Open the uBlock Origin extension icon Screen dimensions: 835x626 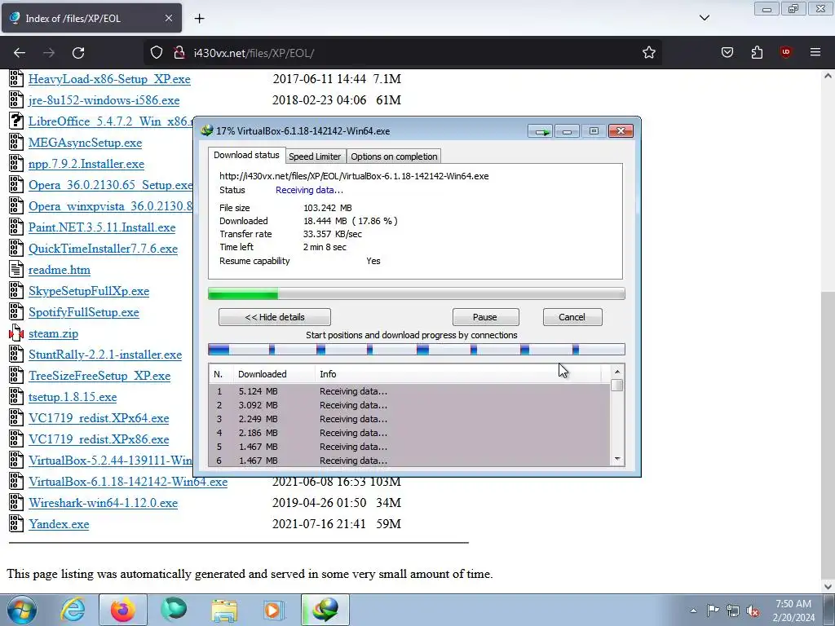(785, 52)
